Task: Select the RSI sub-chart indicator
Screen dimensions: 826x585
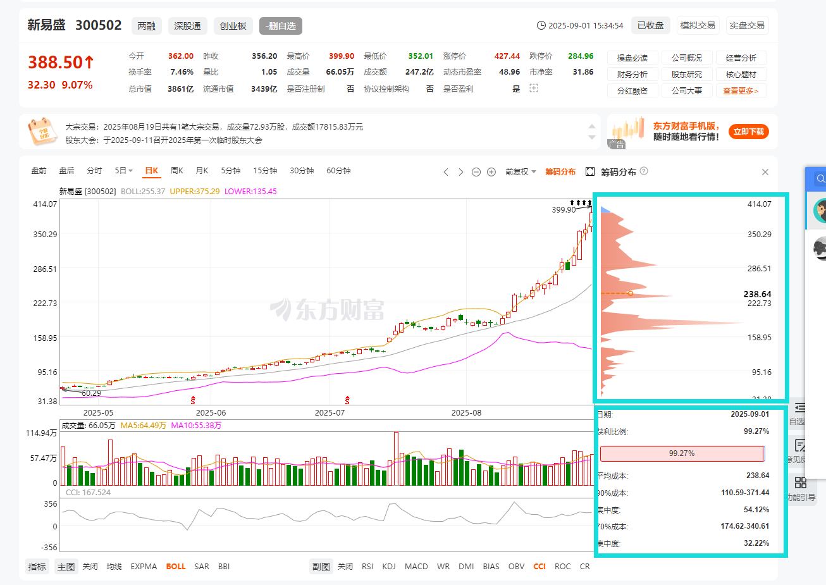Action: coord(367,567)
